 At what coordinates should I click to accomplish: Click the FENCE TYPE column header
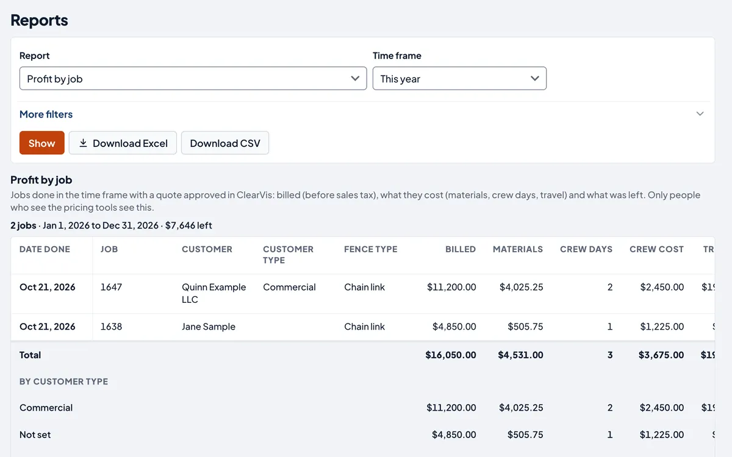point(370,249)
